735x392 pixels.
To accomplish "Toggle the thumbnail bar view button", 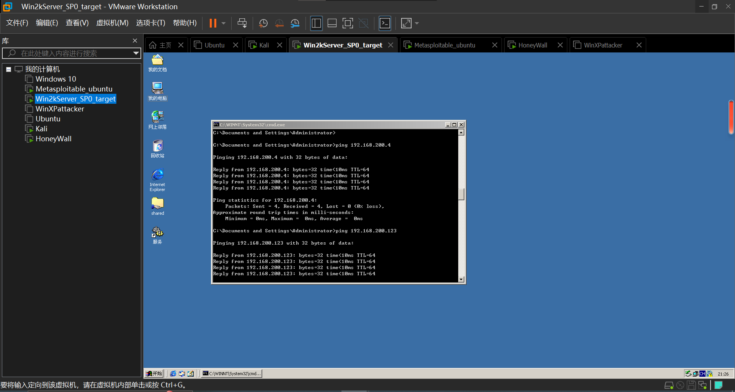I will 332,23.
